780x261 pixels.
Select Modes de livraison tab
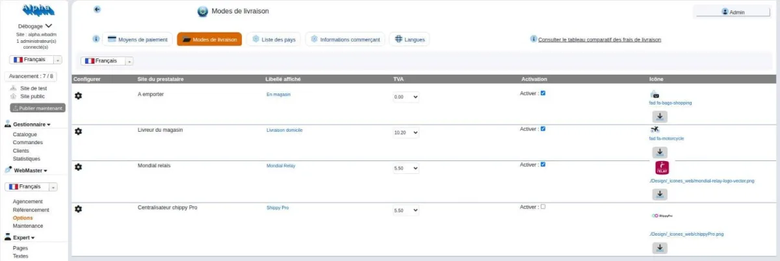[x=209, y=39]
